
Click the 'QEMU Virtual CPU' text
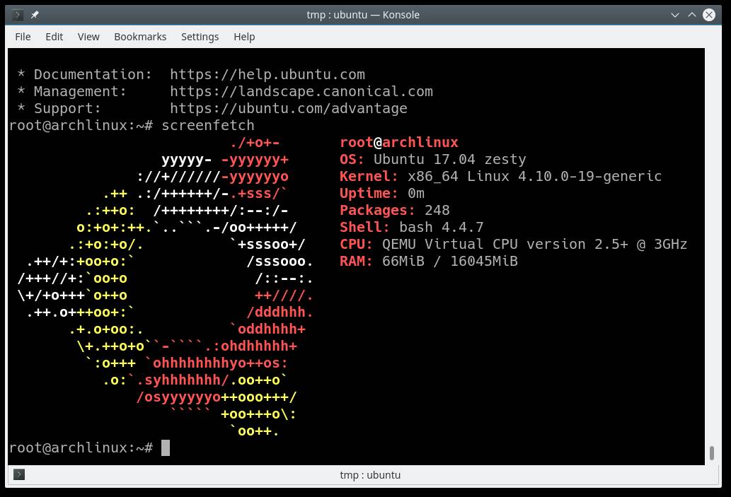coord(450,244)
